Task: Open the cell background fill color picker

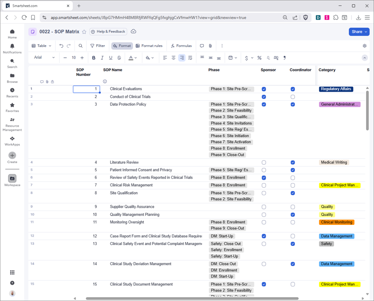Action: tap(150, 58)
